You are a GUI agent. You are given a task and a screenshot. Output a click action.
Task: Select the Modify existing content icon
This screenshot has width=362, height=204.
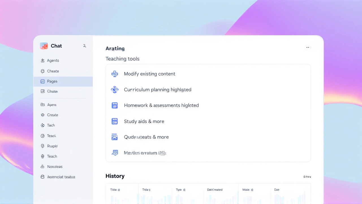pyautogui.click(x=115, y=74)
